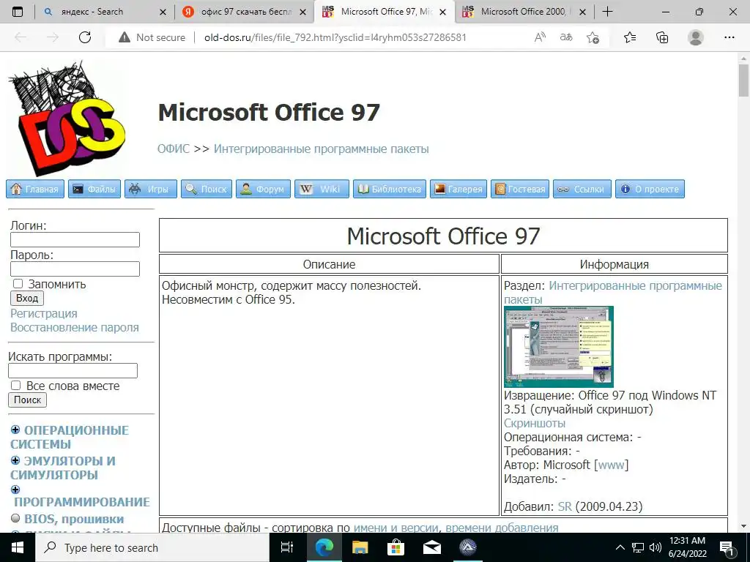Open BIOS, прошивки category
The image size is (750, 562).
pos(74,519)
